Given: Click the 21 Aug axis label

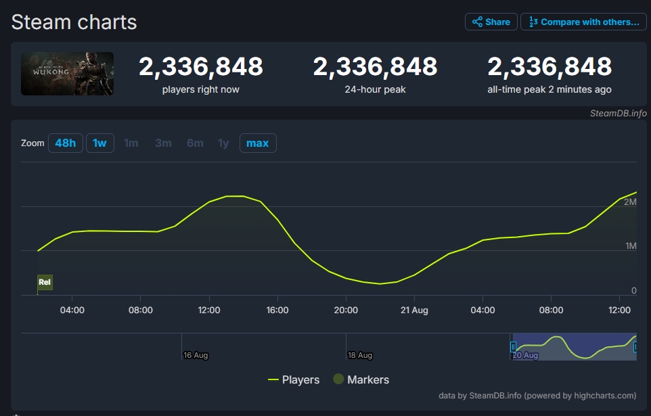Looking at the screenshot, I should [414, 310].
